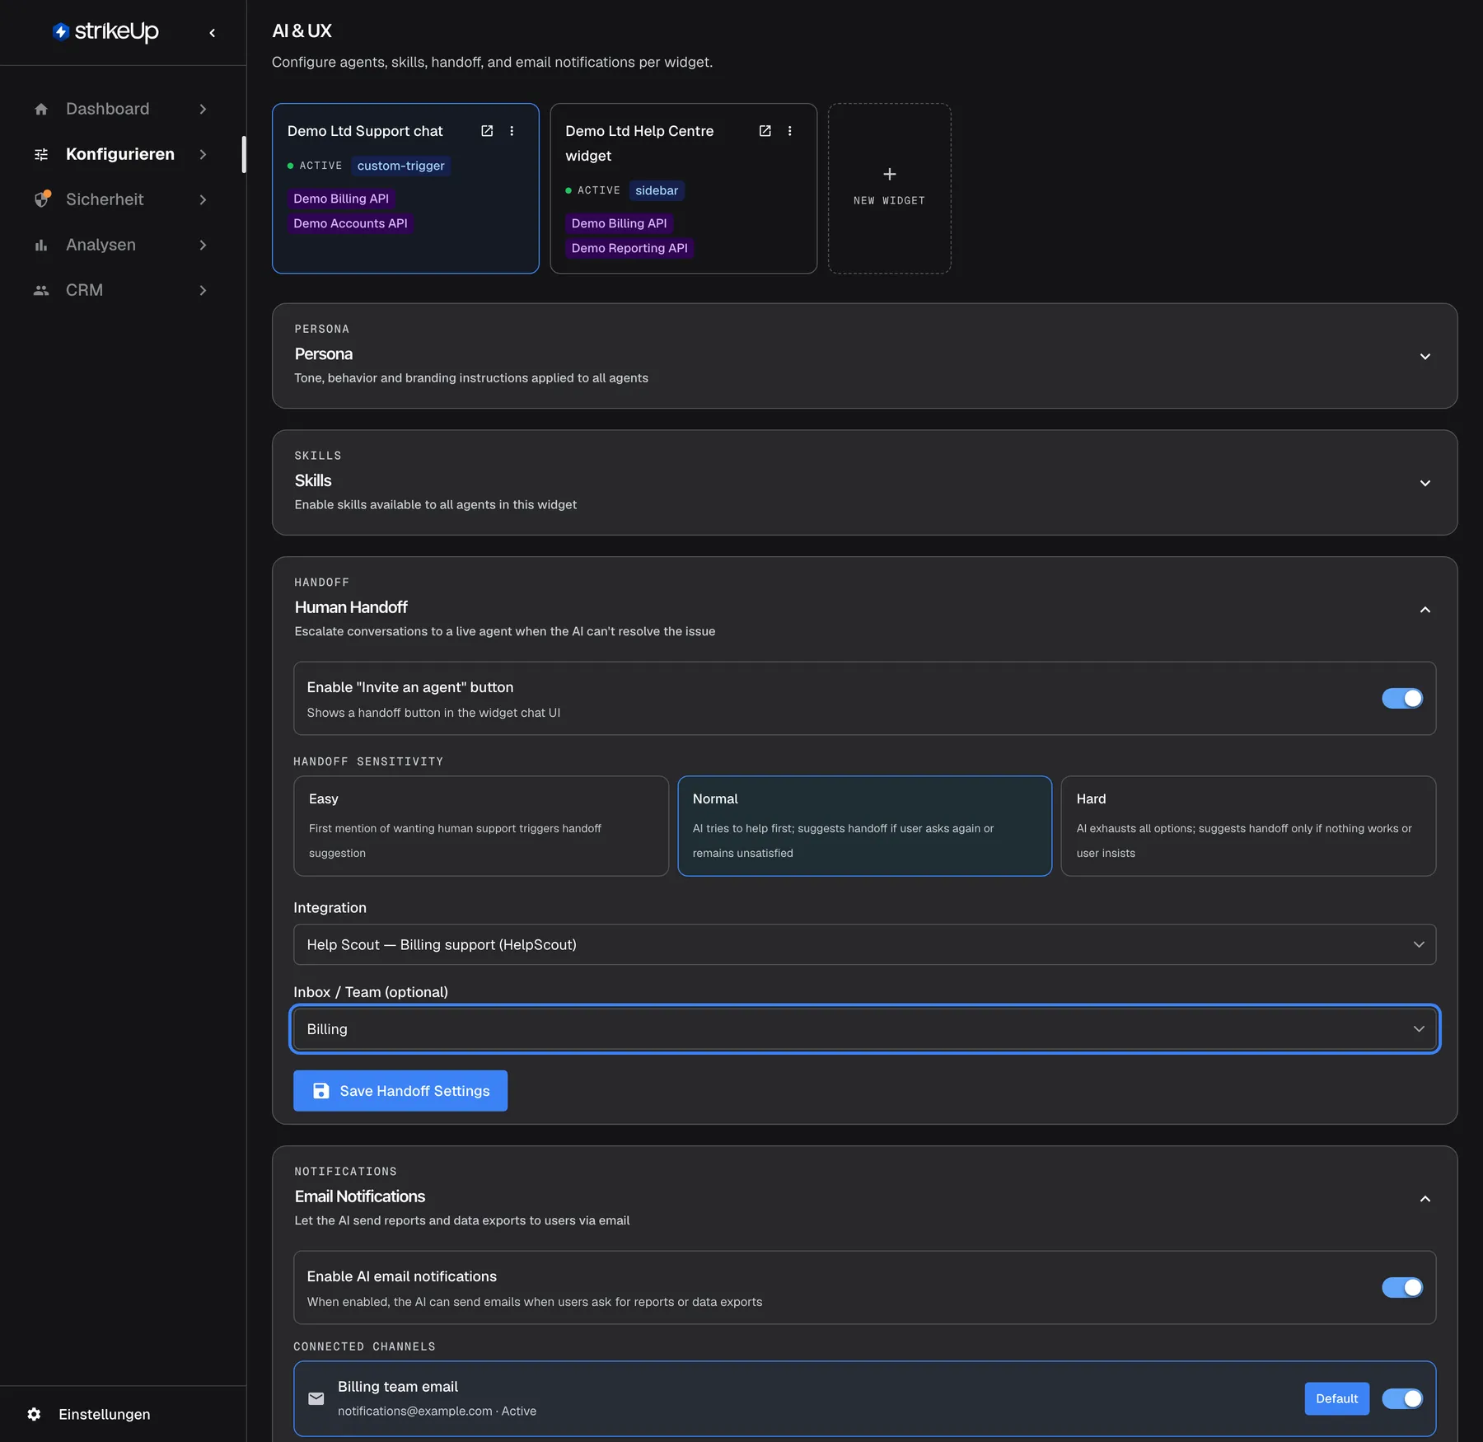Collapse the Email Notifications section
1483x1442 pixels.
1425,1199
